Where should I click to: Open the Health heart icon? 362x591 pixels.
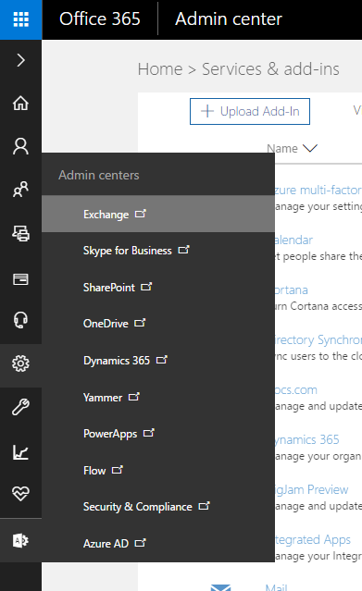[x=20, y=493]
